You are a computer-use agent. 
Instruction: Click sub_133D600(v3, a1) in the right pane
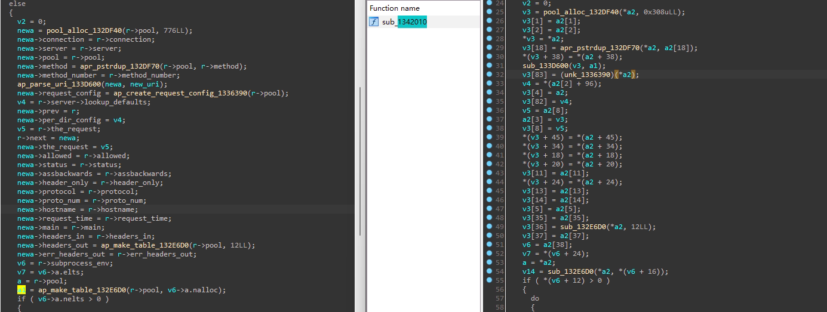[x=564, y=66]
